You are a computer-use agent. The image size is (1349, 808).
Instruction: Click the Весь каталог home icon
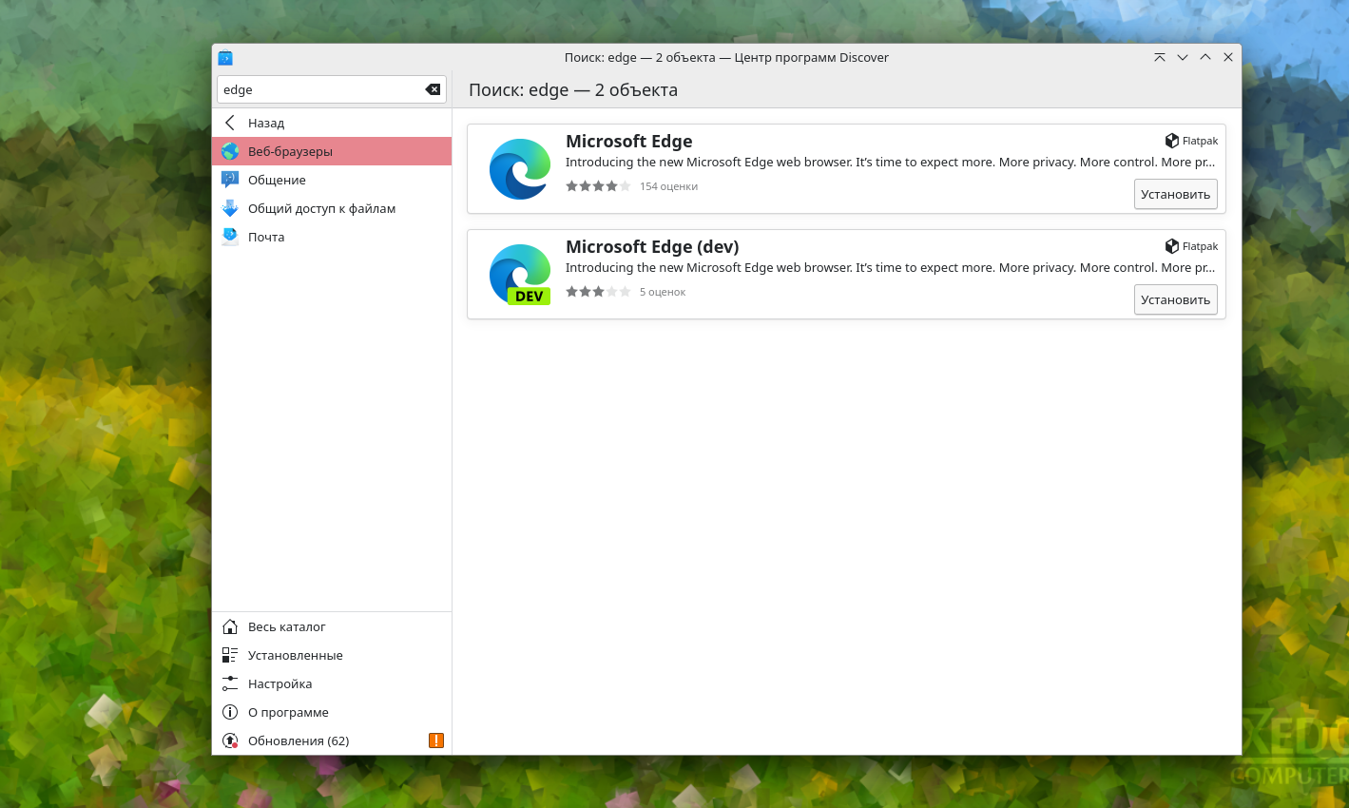tap(230, 626)
